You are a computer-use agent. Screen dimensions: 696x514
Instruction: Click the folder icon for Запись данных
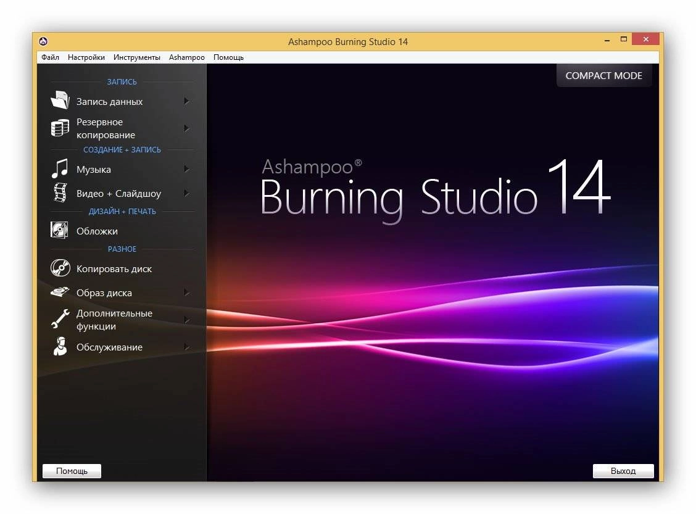pos(60,101)
